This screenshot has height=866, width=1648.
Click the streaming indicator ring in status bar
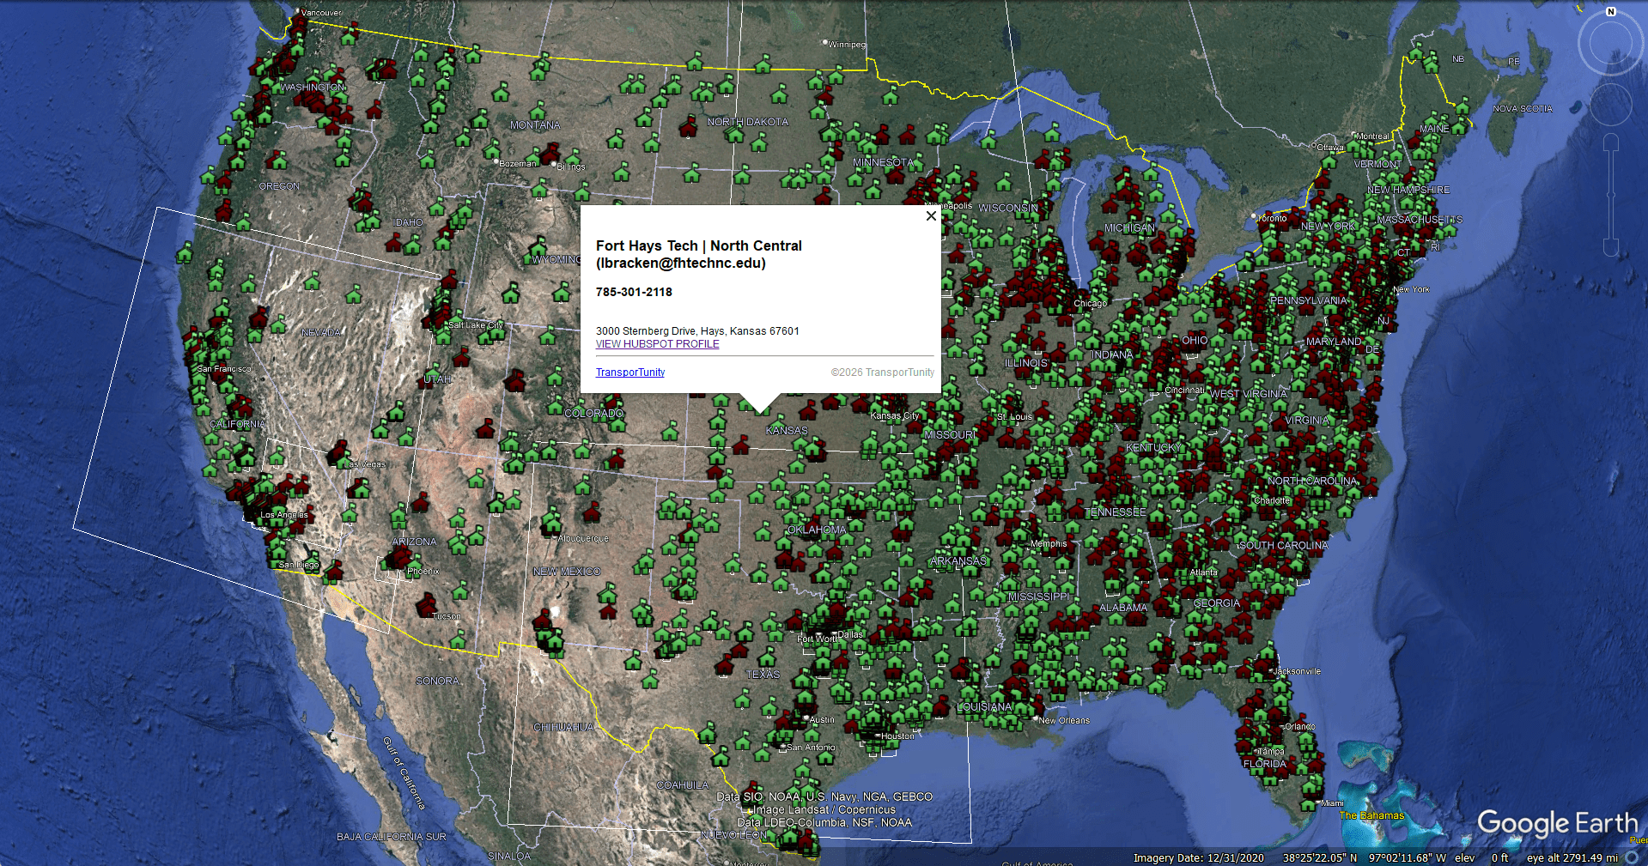point(1632,857)
